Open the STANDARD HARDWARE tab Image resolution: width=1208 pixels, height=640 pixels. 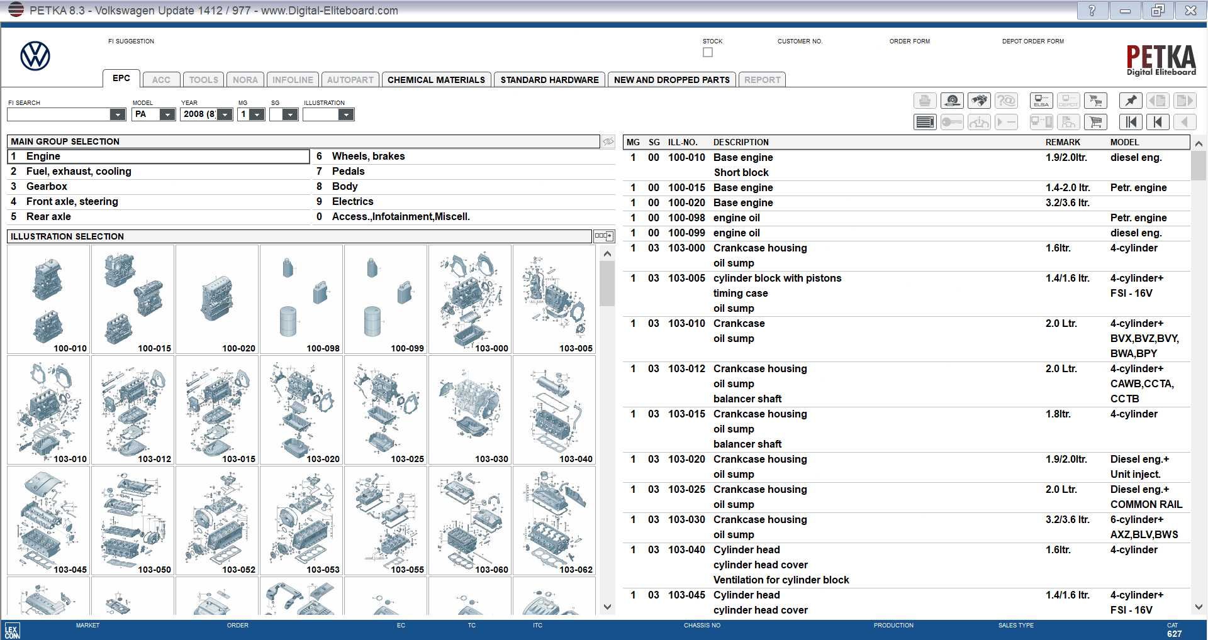pyautogui.click(x=549, y=80)
